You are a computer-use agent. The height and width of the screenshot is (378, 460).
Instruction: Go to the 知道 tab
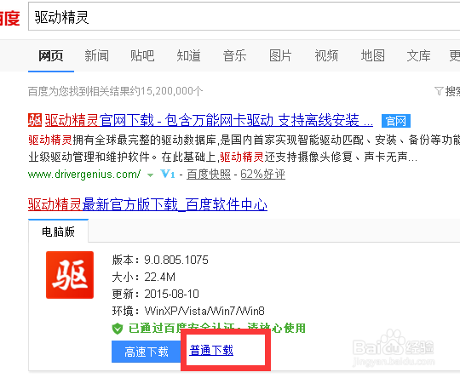188,55
